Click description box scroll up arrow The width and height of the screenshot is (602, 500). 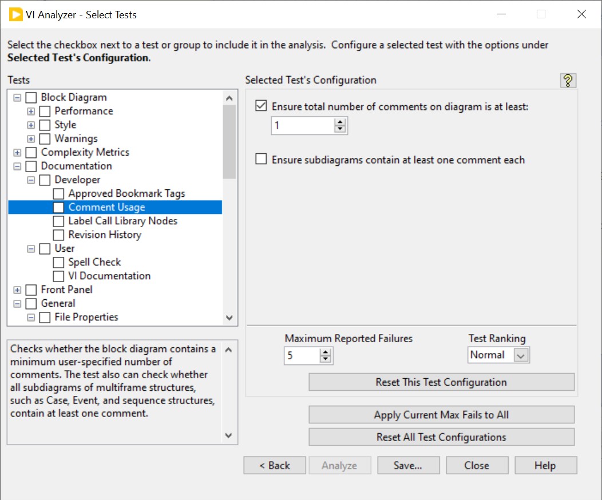coord(228,350)
